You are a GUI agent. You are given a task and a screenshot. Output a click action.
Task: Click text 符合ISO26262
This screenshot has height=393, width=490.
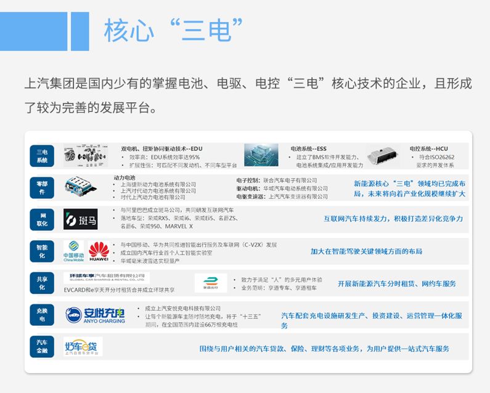click(437, 157)
